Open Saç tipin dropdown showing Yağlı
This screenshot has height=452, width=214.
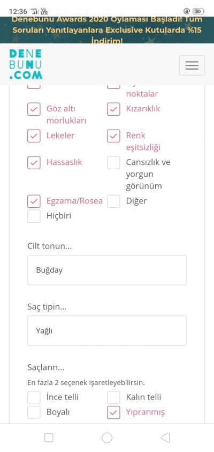107,330
